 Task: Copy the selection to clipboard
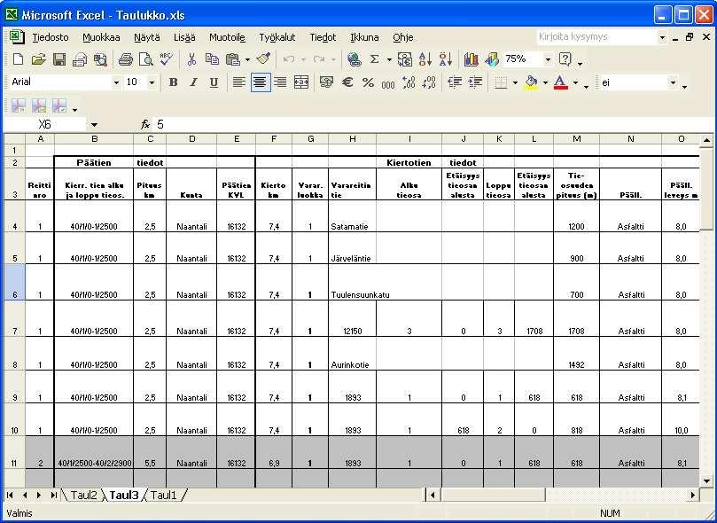click(x=212, y=59)
